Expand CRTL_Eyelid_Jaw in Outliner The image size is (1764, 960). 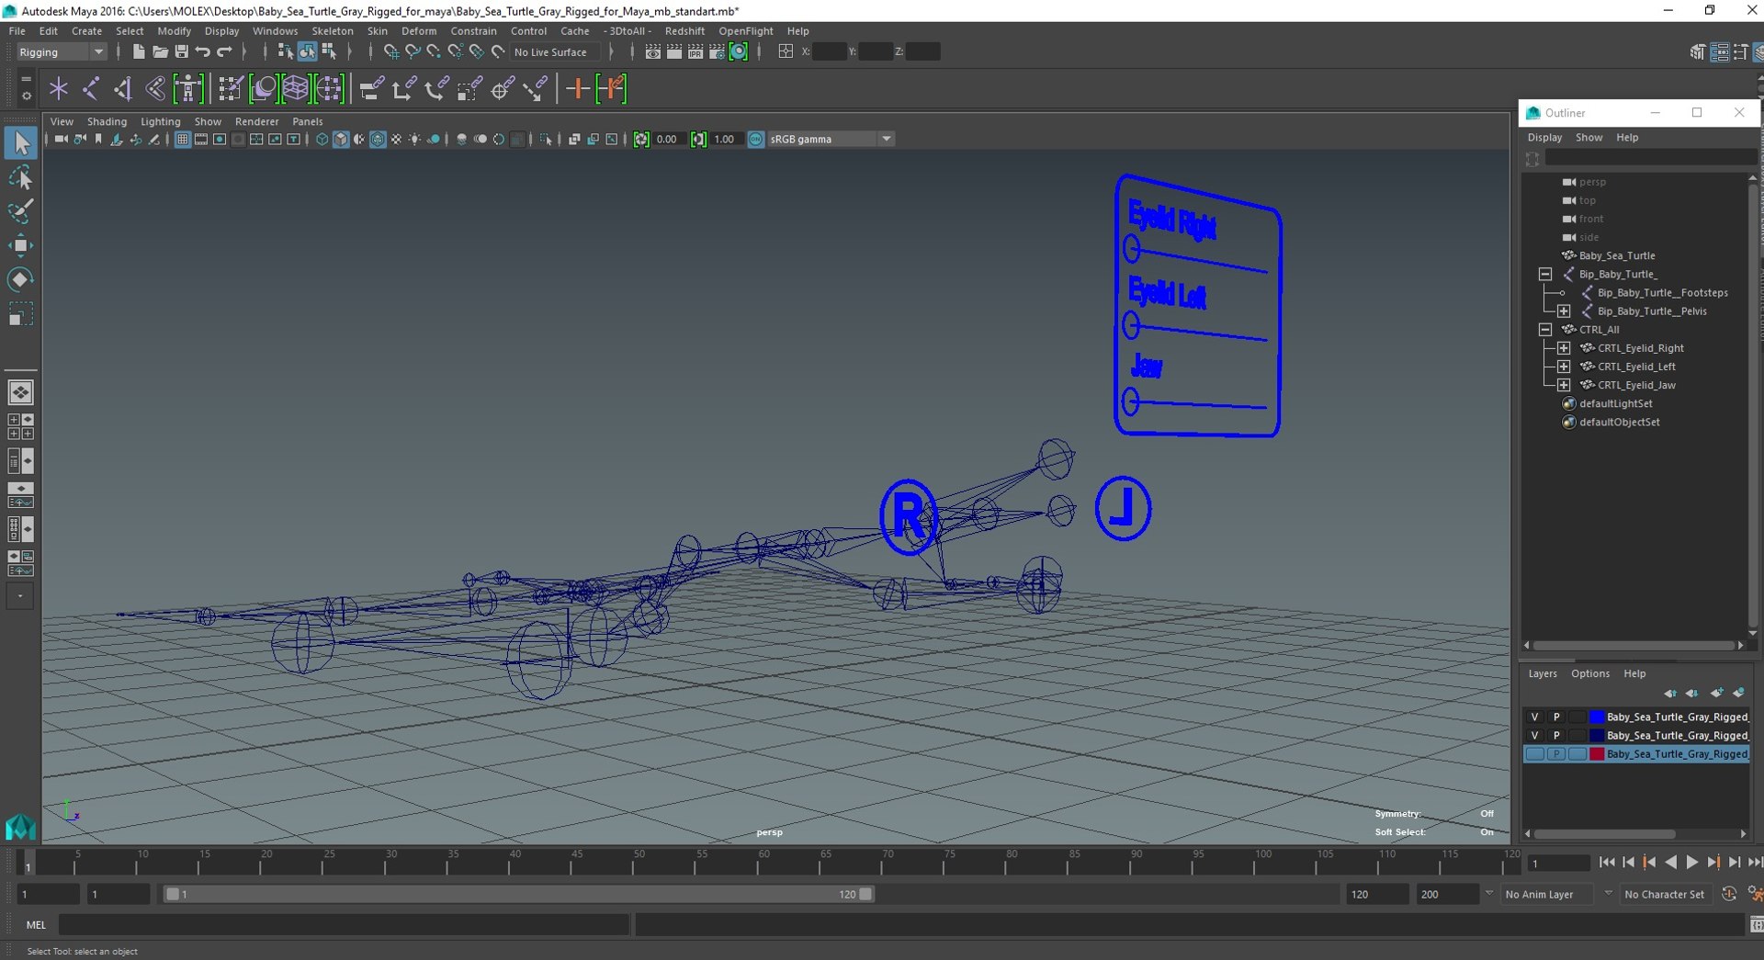tap(1564, 385)
